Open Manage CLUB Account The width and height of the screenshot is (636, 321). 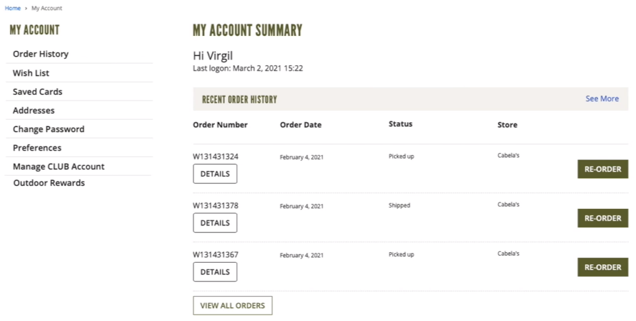pos(58,166)
